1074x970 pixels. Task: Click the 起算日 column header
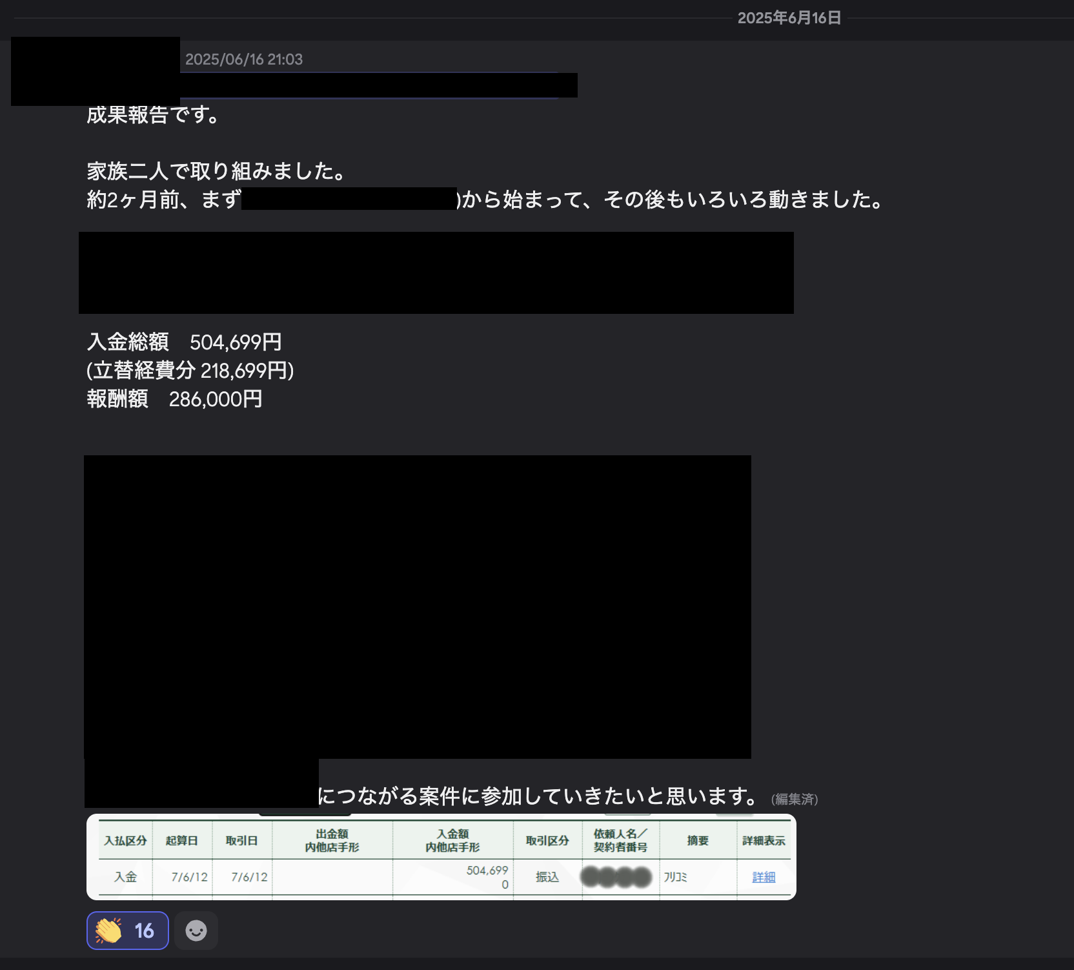(x=181, y=841)
